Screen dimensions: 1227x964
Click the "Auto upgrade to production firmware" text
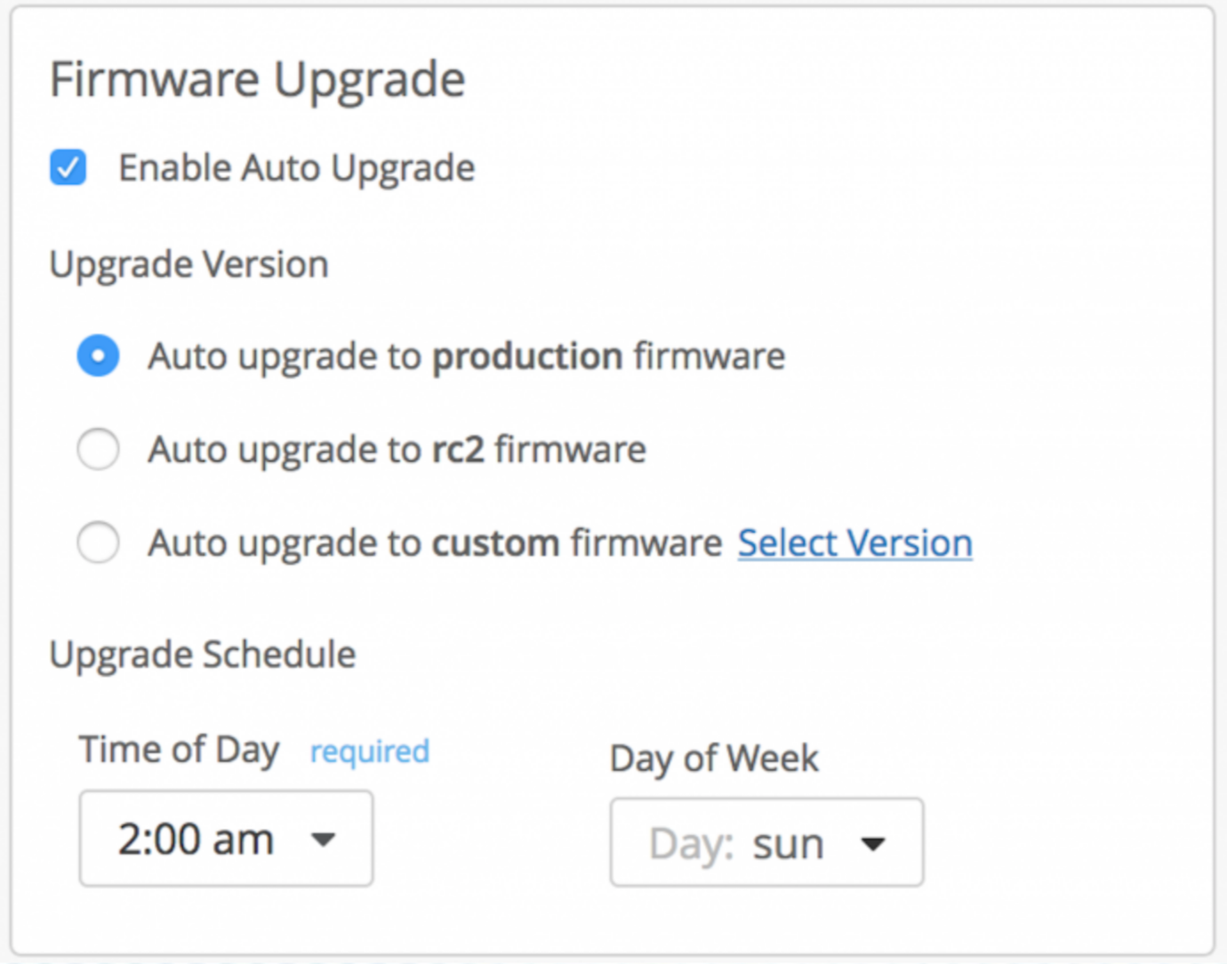466,356
